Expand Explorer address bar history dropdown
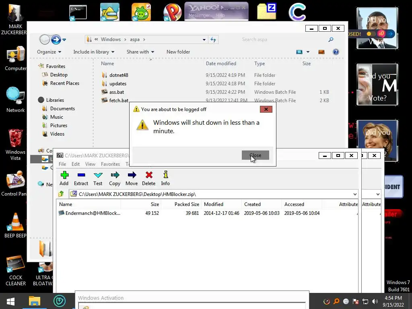 pyautogui.click(x=204, y=40)
